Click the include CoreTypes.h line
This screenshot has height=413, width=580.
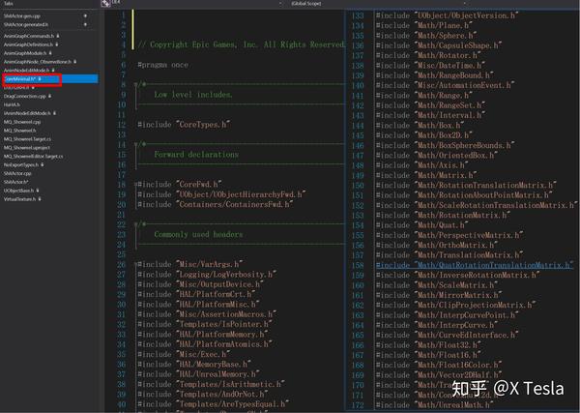184,125
